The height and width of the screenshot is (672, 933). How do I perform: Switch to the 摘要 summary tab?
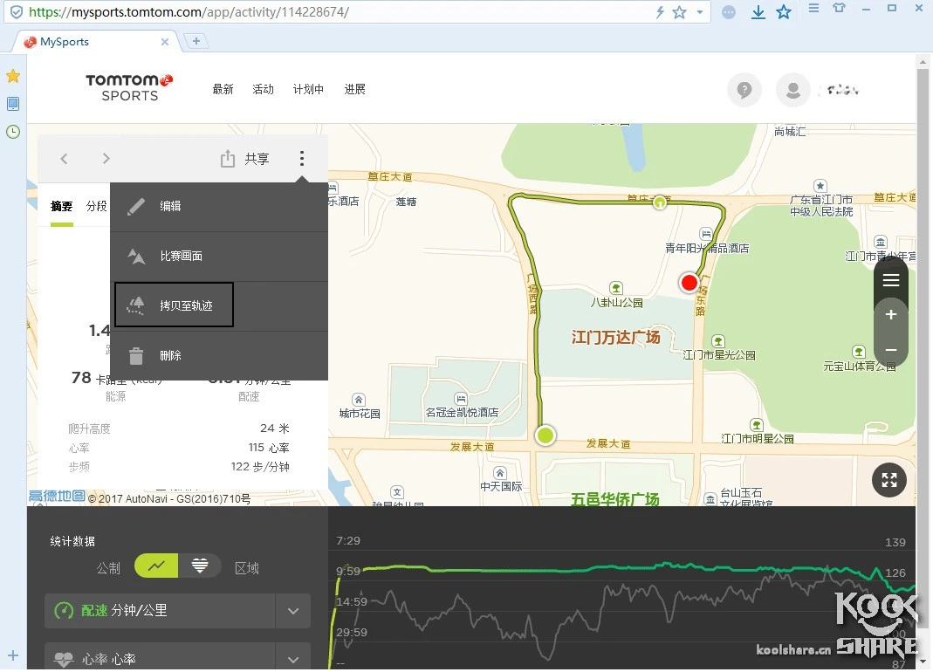(61, 207)
